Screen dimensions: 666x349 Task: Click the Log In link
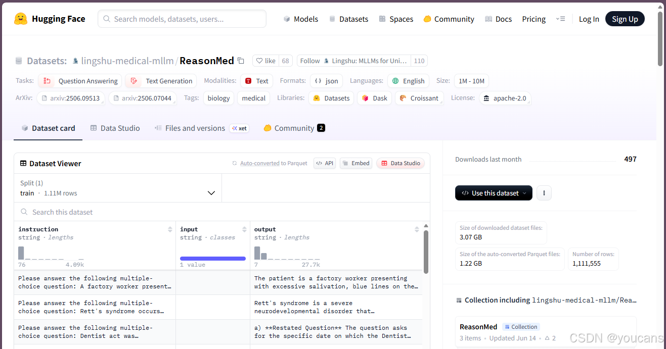point(589,19)
